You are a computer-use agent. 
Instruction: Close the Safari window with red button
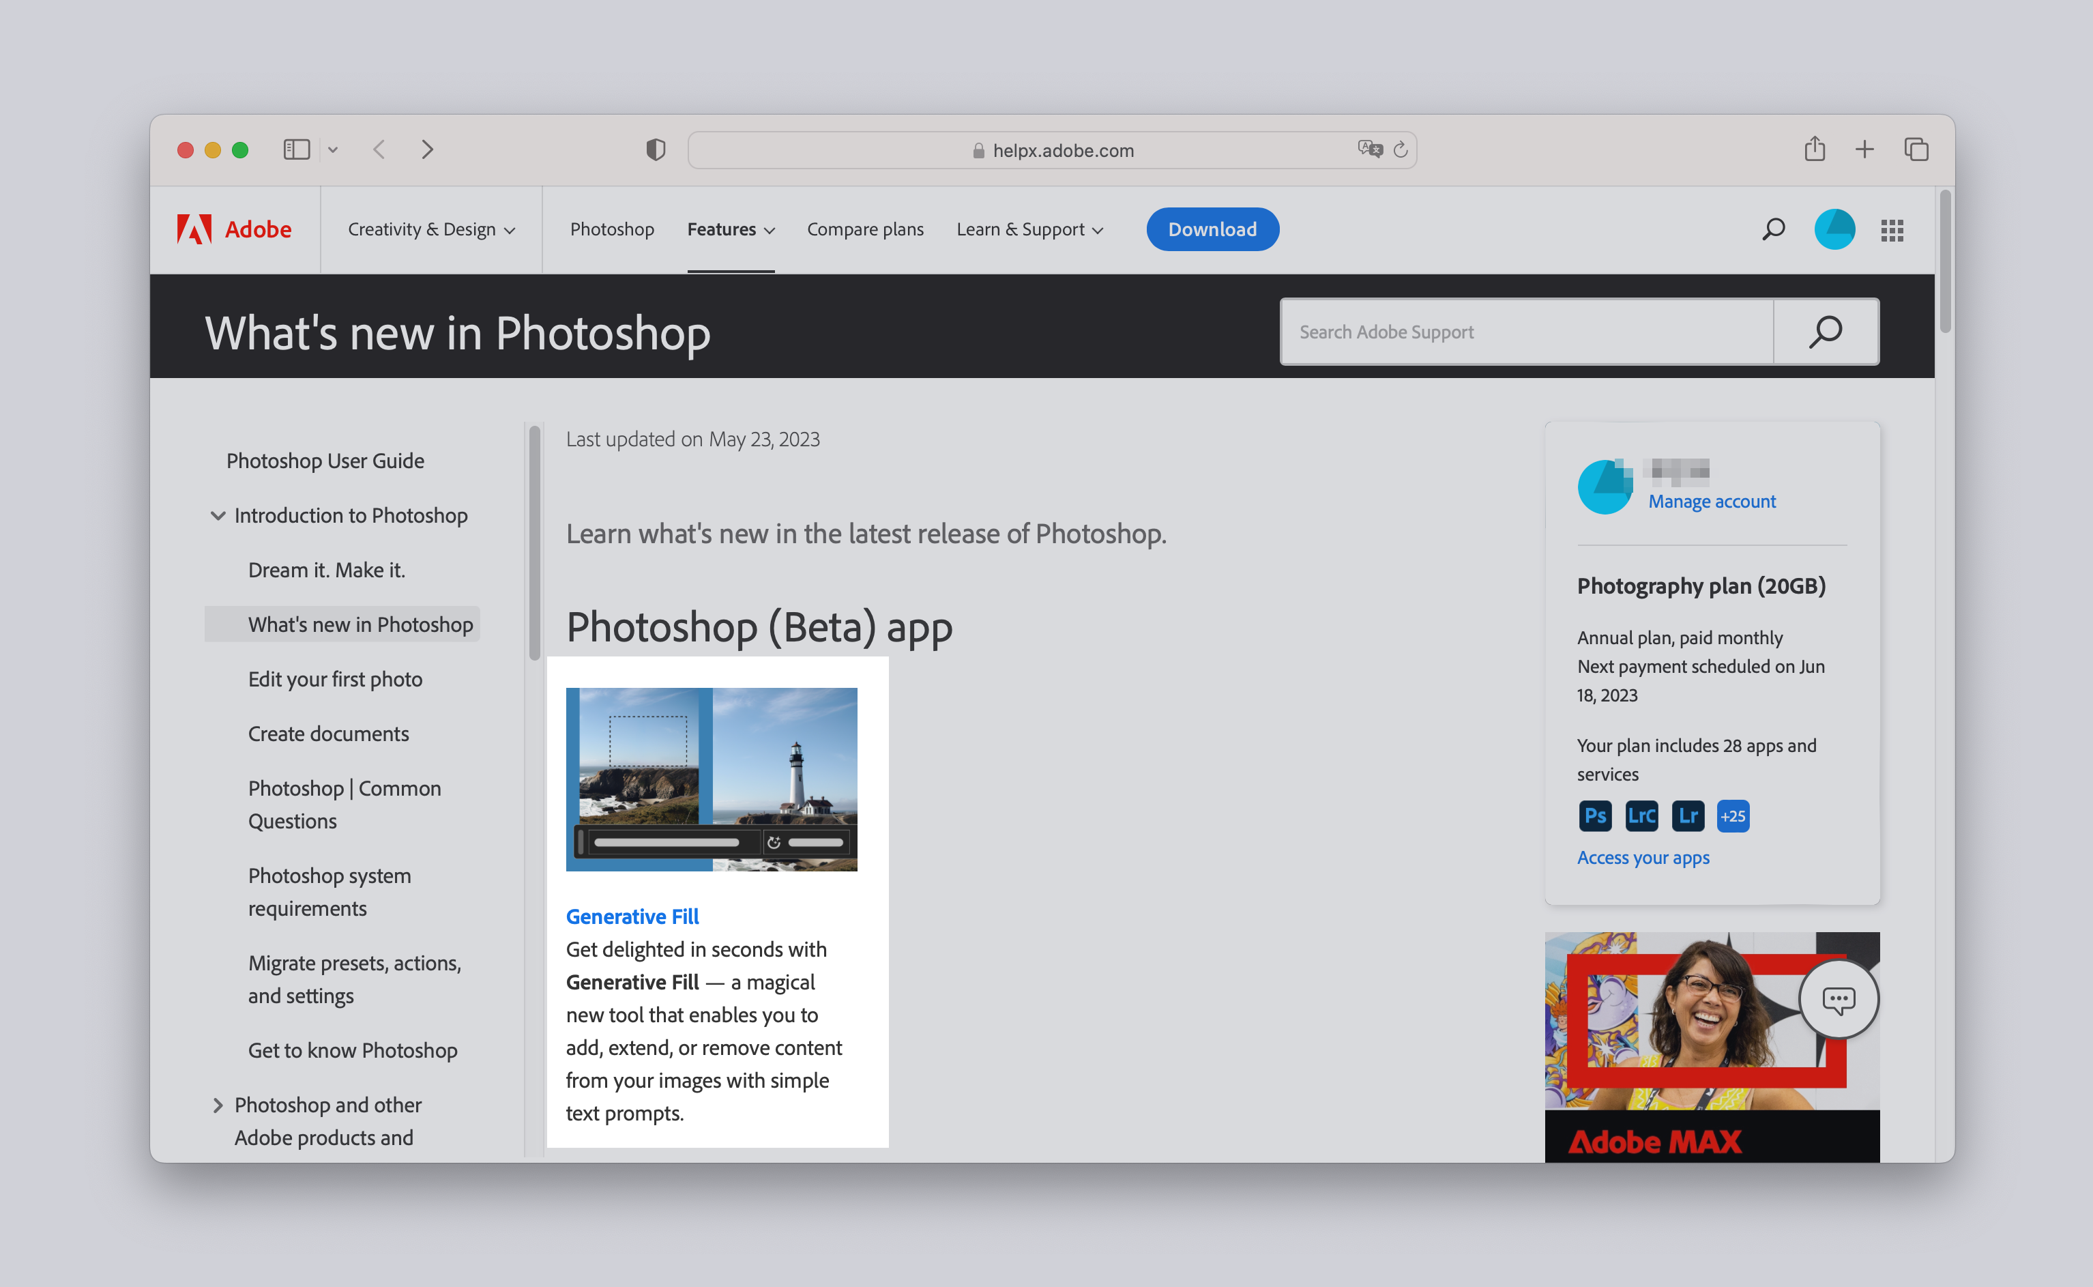186,150
